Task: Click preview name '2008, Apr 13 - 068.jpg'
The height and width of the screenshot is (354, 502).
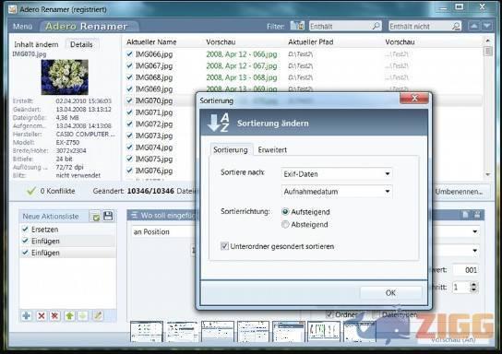Action: coord(242,77)
